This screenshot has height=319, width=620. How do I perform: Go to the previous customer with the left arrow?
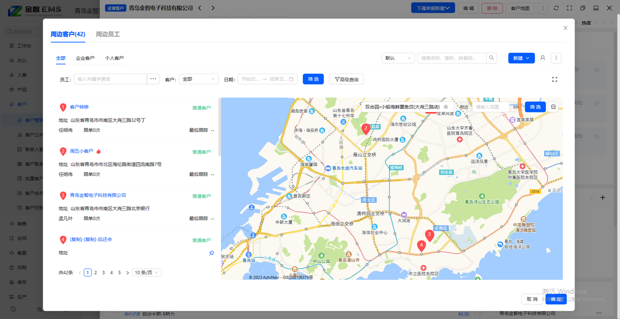point(200,8)
